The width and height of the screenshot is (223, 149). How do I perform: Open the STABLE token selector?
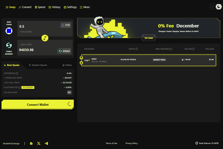64,51
